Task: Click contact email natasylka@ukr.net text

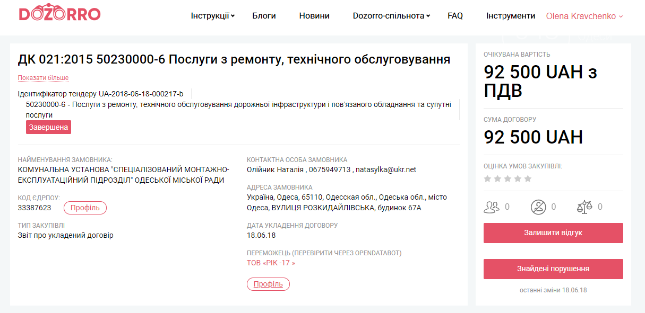Action: pos(386,169)
